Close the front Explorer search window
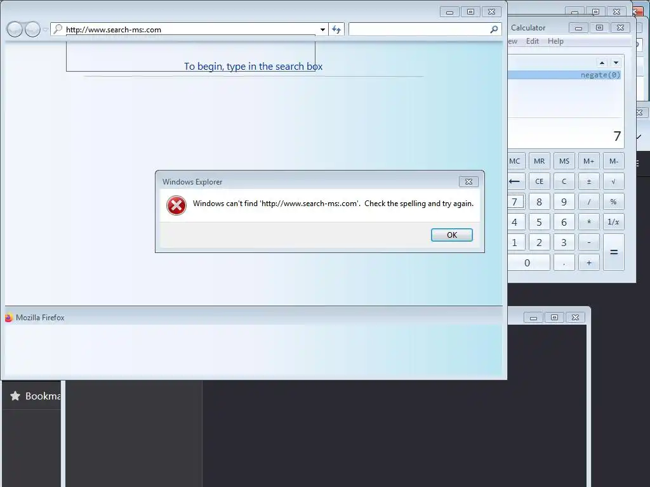Image resolution: width=650 pixels, height=487 pixels. tap(491, 12)
